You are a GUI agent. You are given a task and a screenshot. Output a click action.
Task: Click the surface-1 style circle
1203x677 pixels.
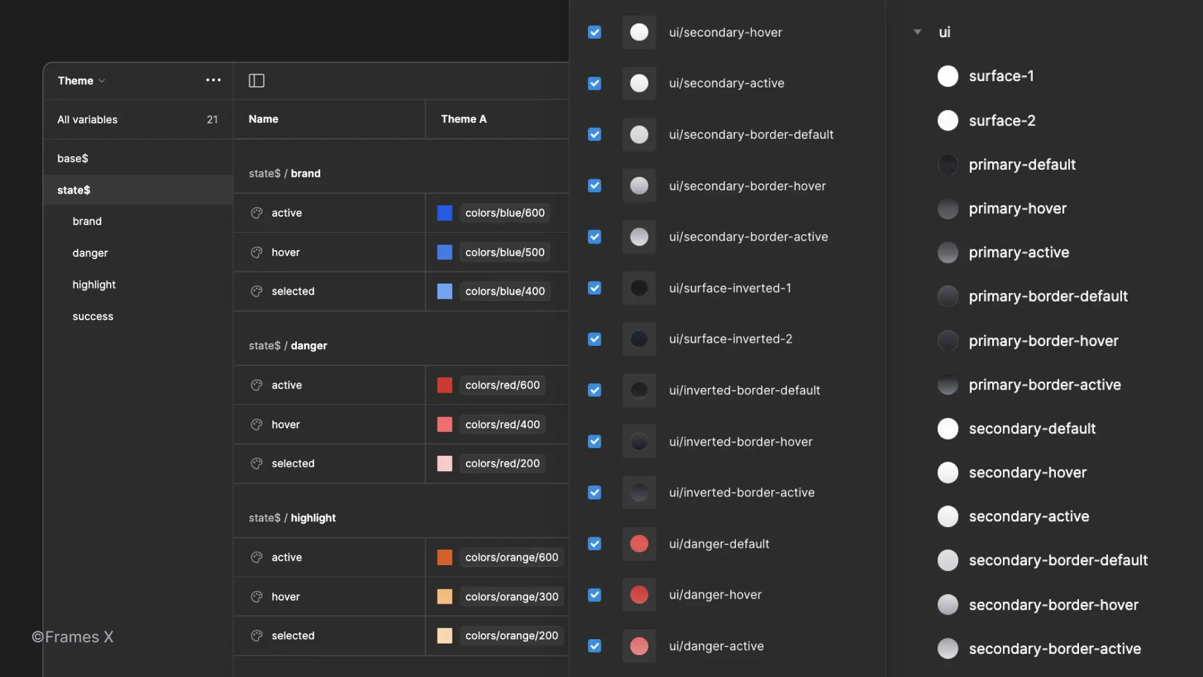[x=948, y=76]
